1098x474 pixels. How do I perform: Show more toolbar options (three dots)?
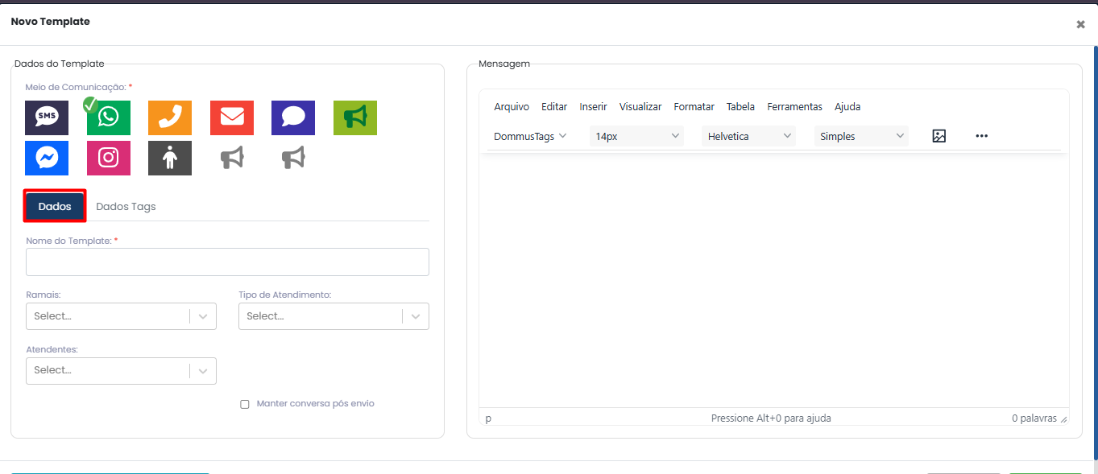[x=981, y=136]
